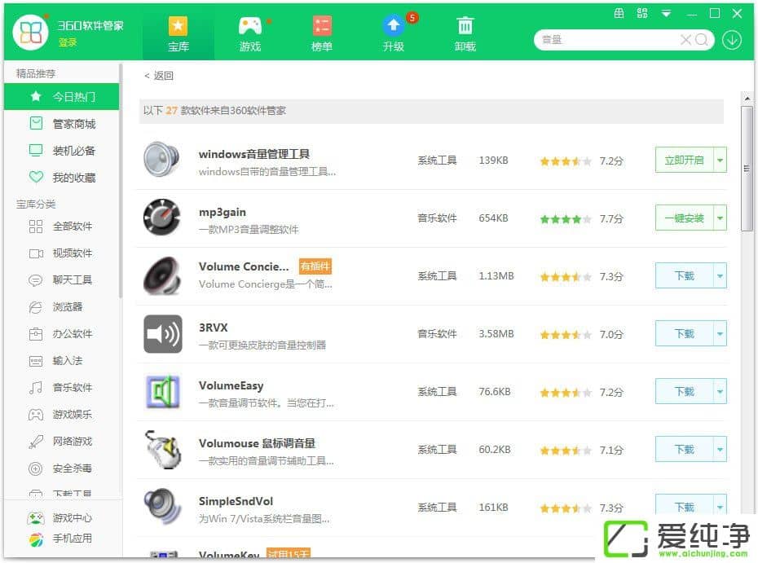Choose 音乐软件 category in sidebar
The width and height of the screenshot is (758, 563).
point(73,387)
